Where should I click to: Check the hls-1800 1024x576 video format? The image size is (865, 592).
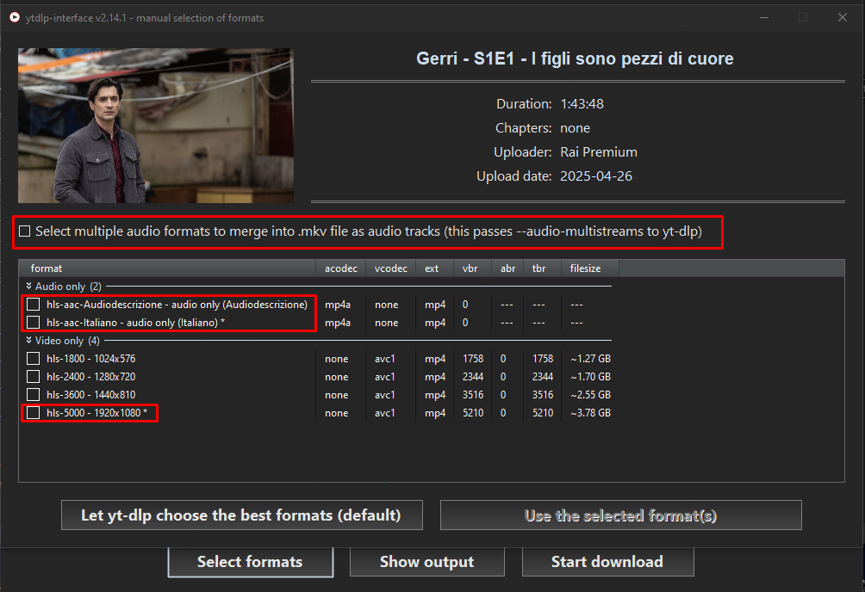33,359
